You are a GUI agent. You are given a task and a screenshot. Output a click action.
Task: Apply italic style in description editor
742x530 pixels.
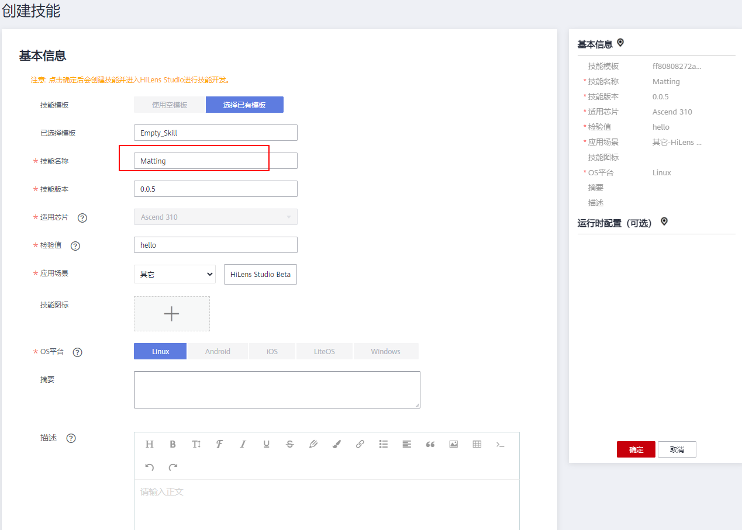pyautogui.click(x=243, y=444)
